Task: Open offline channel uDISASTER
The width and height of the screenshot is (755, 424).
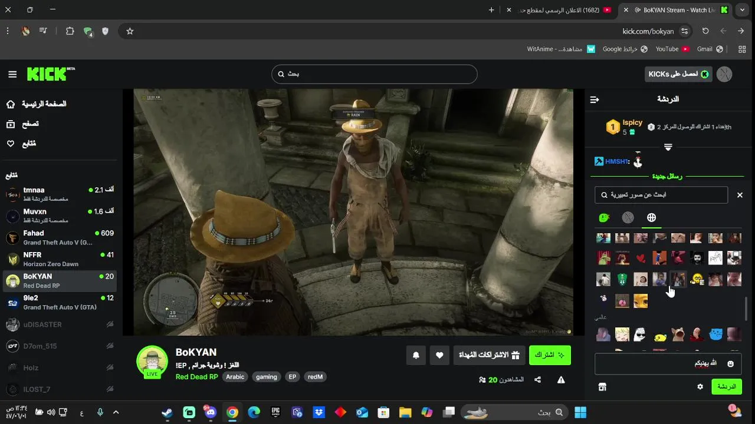Action: pos(59,324)
